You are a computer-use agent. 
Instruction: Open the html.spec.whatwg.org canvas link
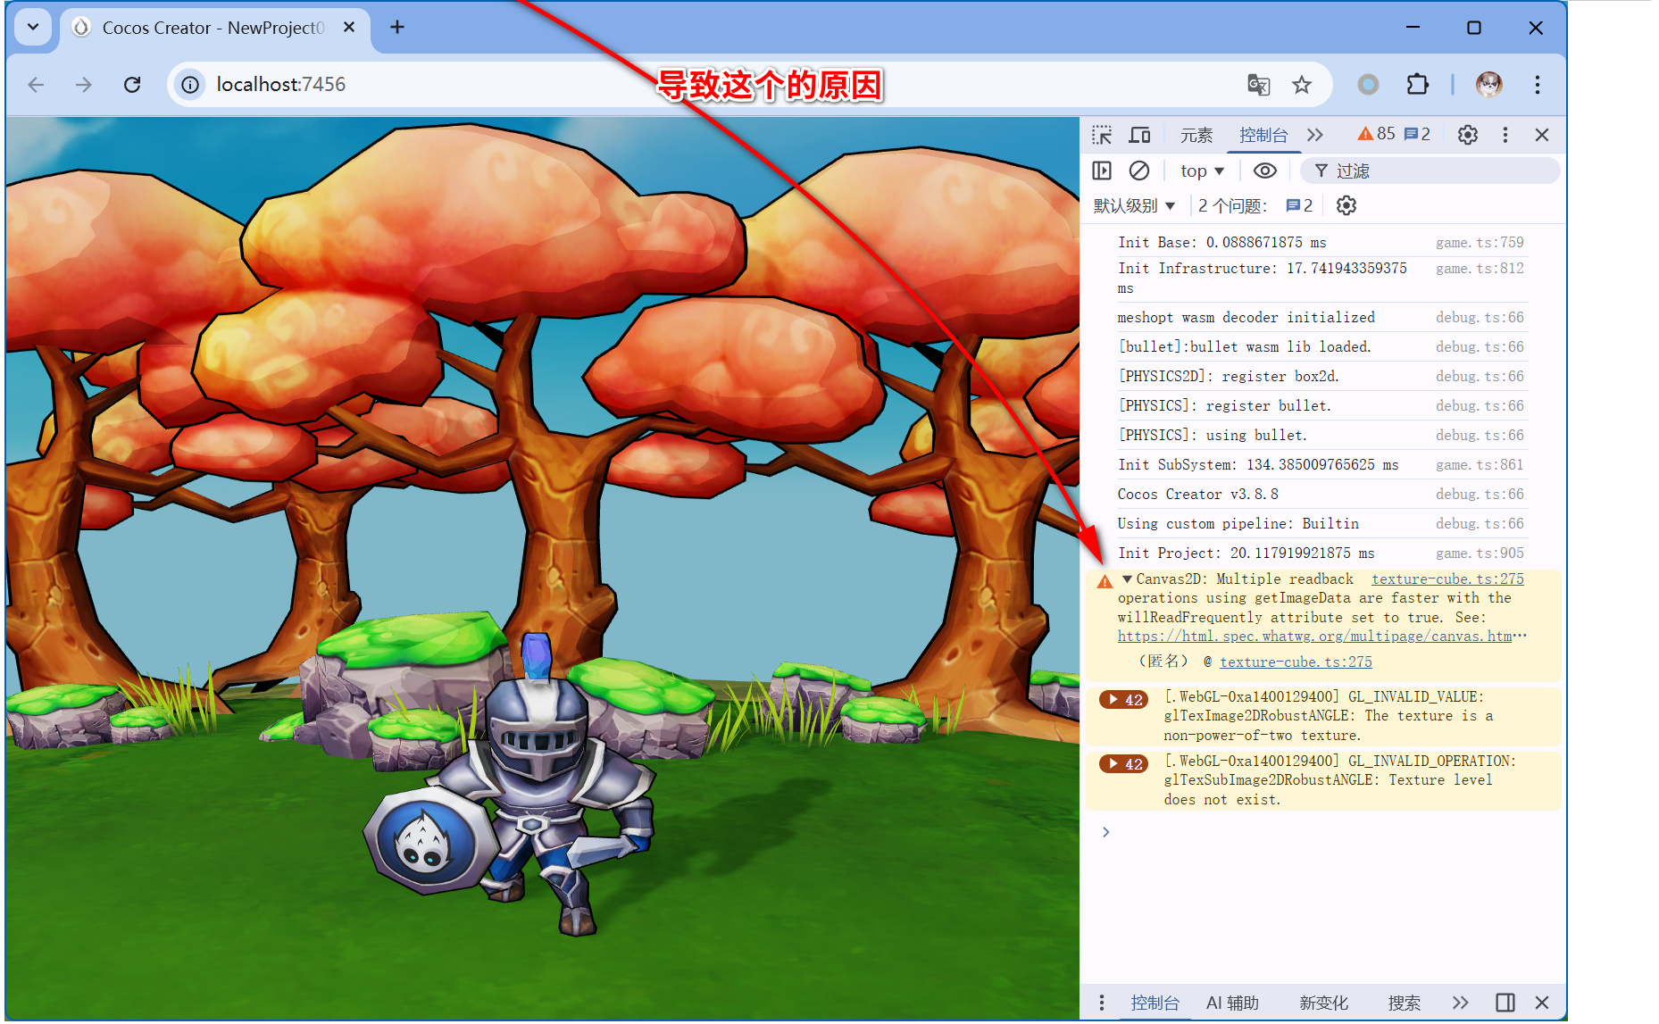(x=1321, y=637)
